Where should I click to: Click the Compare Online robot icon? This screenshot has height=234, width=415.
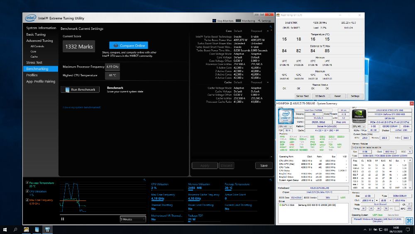tap(116, 46)
